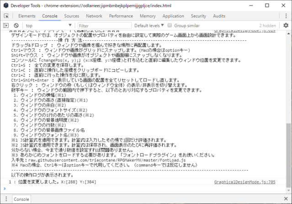
Task: Switch to the Elements tab
Action: (x=27, y=16)
